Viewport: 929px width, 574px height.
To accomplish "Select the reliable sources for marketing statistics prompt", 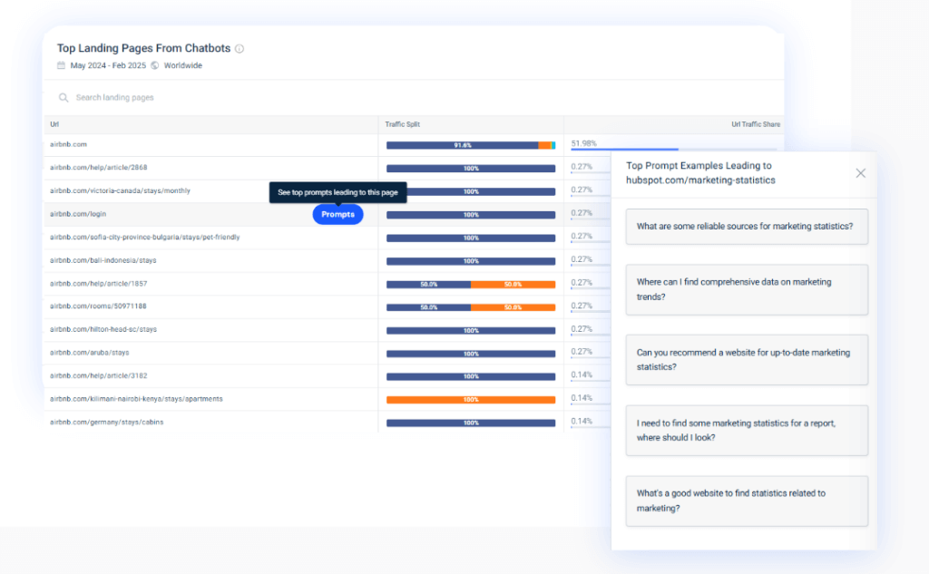I will pos(746,227).
